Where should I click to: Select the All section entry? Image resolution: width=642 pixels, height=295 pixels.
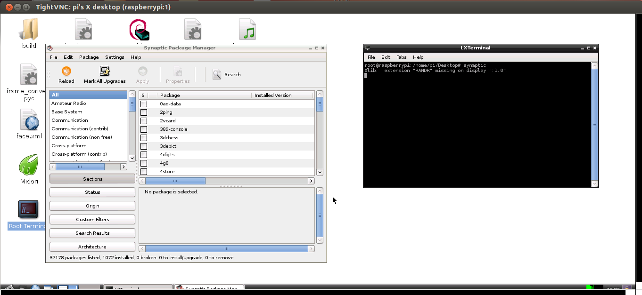pyautogui.click(x=88, y=95)
